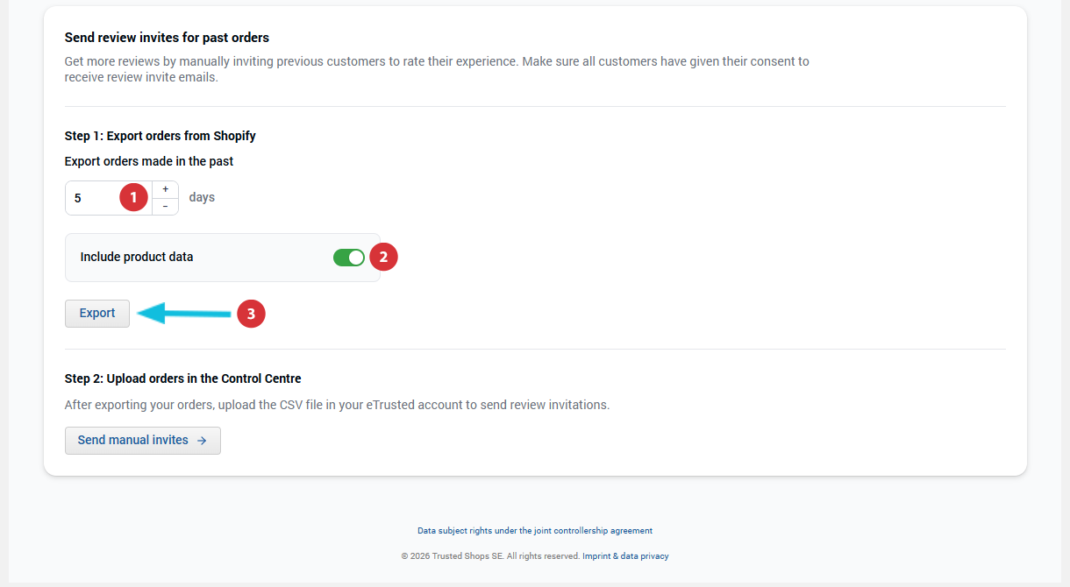Click the Step 2 Upload orders heading
The height and width of the screenshot is (587, 1070).
(x=182, y=378)
